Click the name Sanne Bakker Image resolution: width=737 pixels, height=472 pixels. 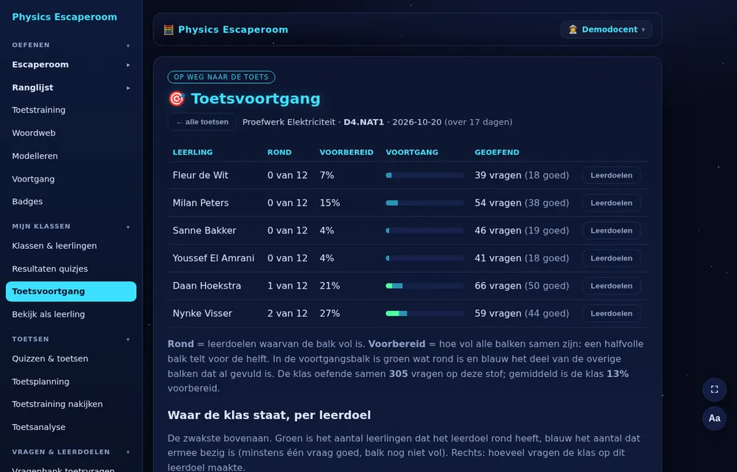pos(204,230)
